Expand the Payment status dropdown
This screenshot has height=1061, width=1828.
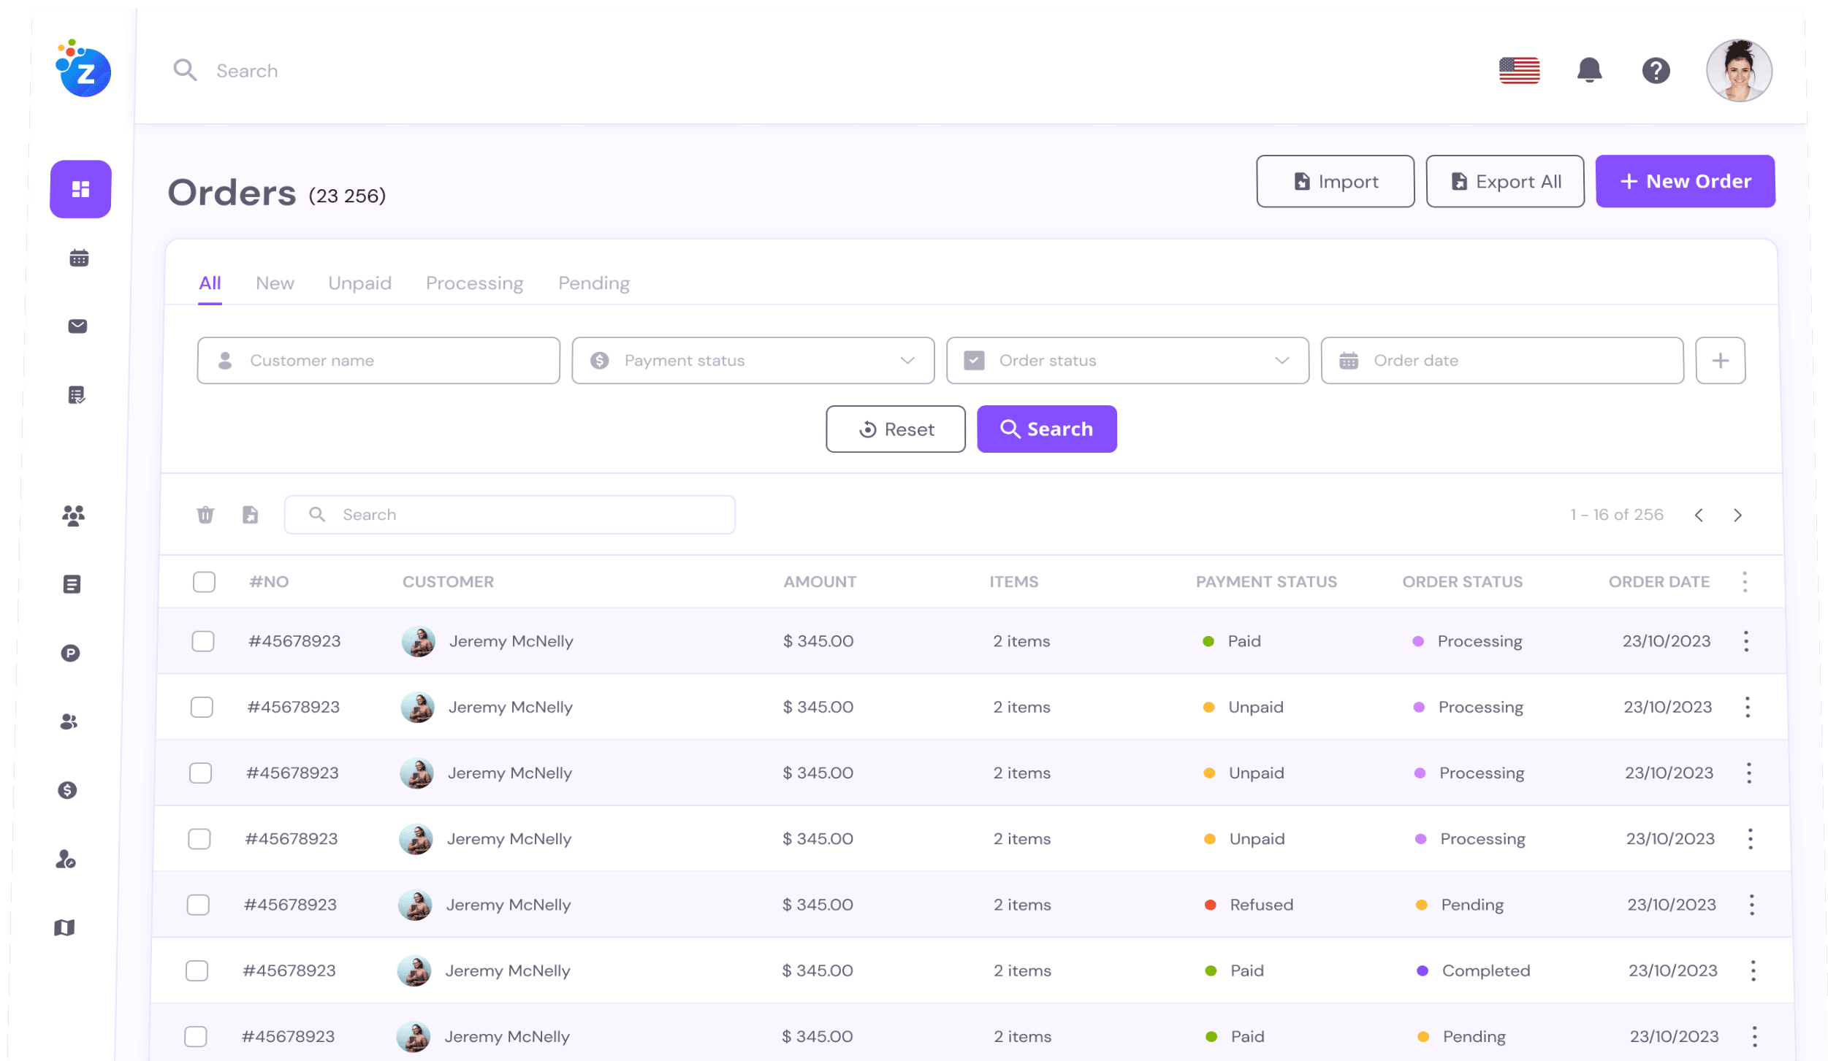(x=753, y=361)
